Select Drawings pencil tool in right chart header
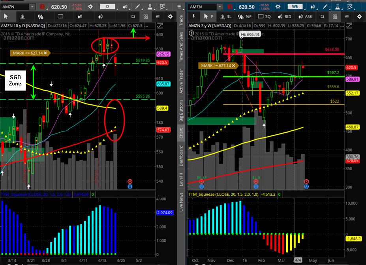 325,7
